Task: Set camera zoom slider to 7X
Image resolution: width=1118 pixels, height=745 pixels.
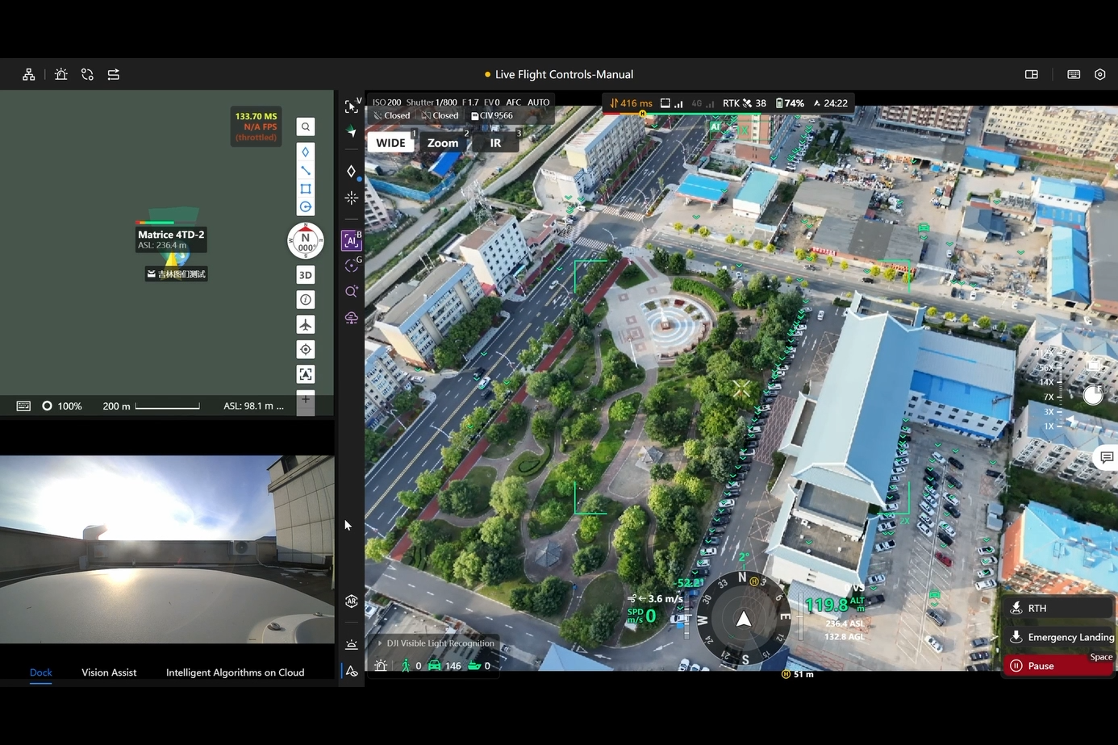Action: (x=1049, y=397)
